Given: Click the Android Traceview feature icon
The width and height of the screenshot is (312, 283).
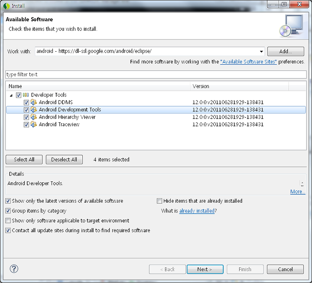Looking at the screenshot, I should 34,125.
